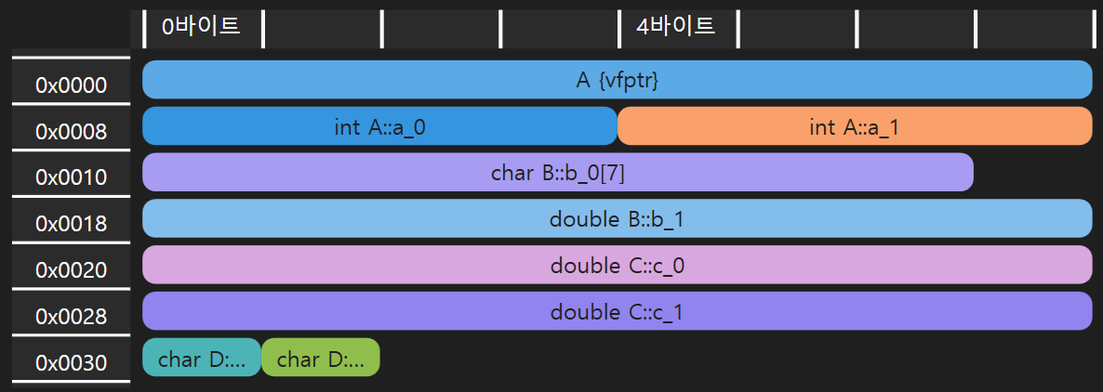Select the double B::b_1 block
The image size is (1103, 392).
coord(617,218)
